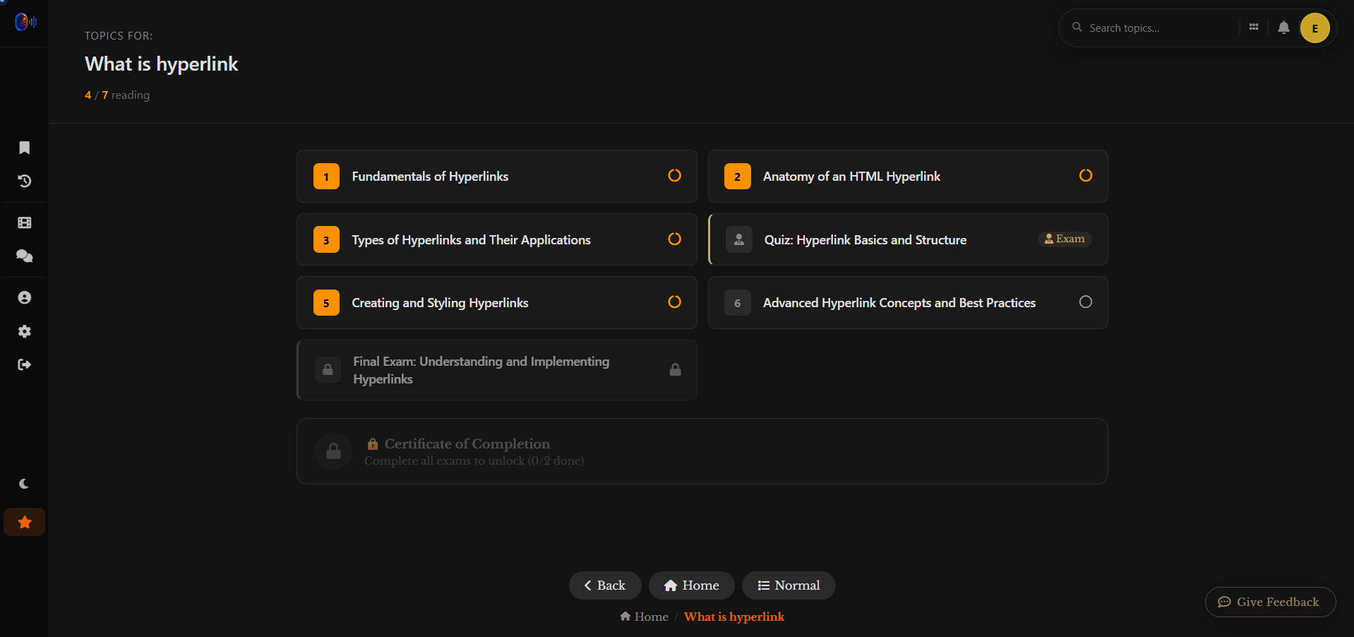Viewport: 1354px width, 637px height.
Task: Open settings gear in sidebar
Action: [x=25, y=331]
